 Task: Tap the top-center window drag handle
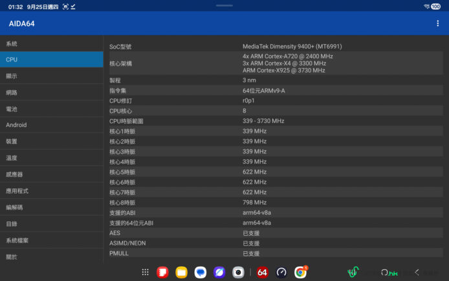[x=224, y=5]
